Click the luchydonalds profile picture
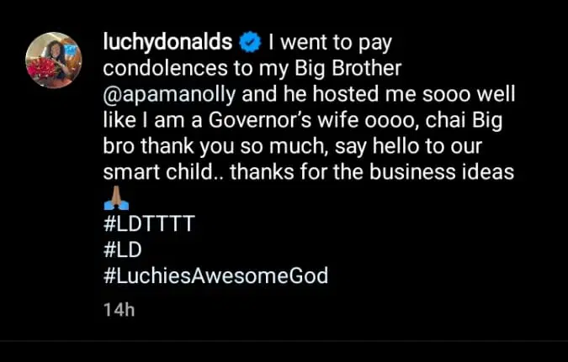 pos(54,60)
